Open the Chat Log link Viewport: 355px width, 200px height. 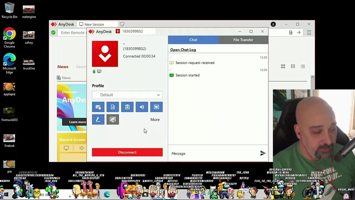pyautogui.click(x=183, y=50)
